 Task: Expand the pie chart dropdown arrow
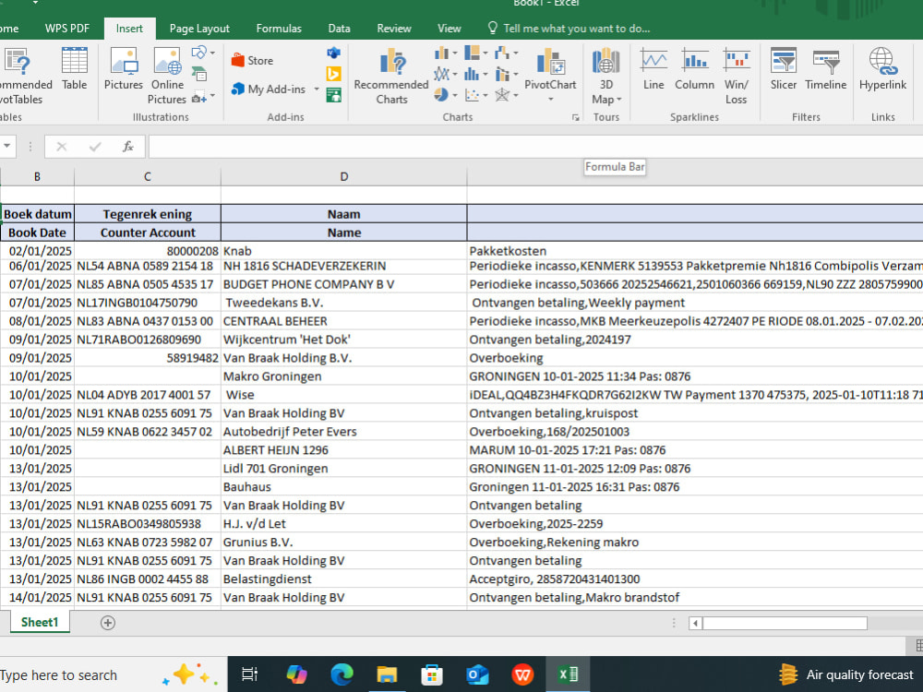(x=454, y=95)
